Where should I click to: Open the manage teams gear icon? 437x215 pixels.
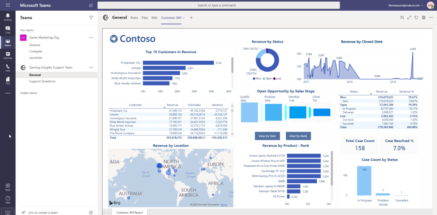(91, 213)
